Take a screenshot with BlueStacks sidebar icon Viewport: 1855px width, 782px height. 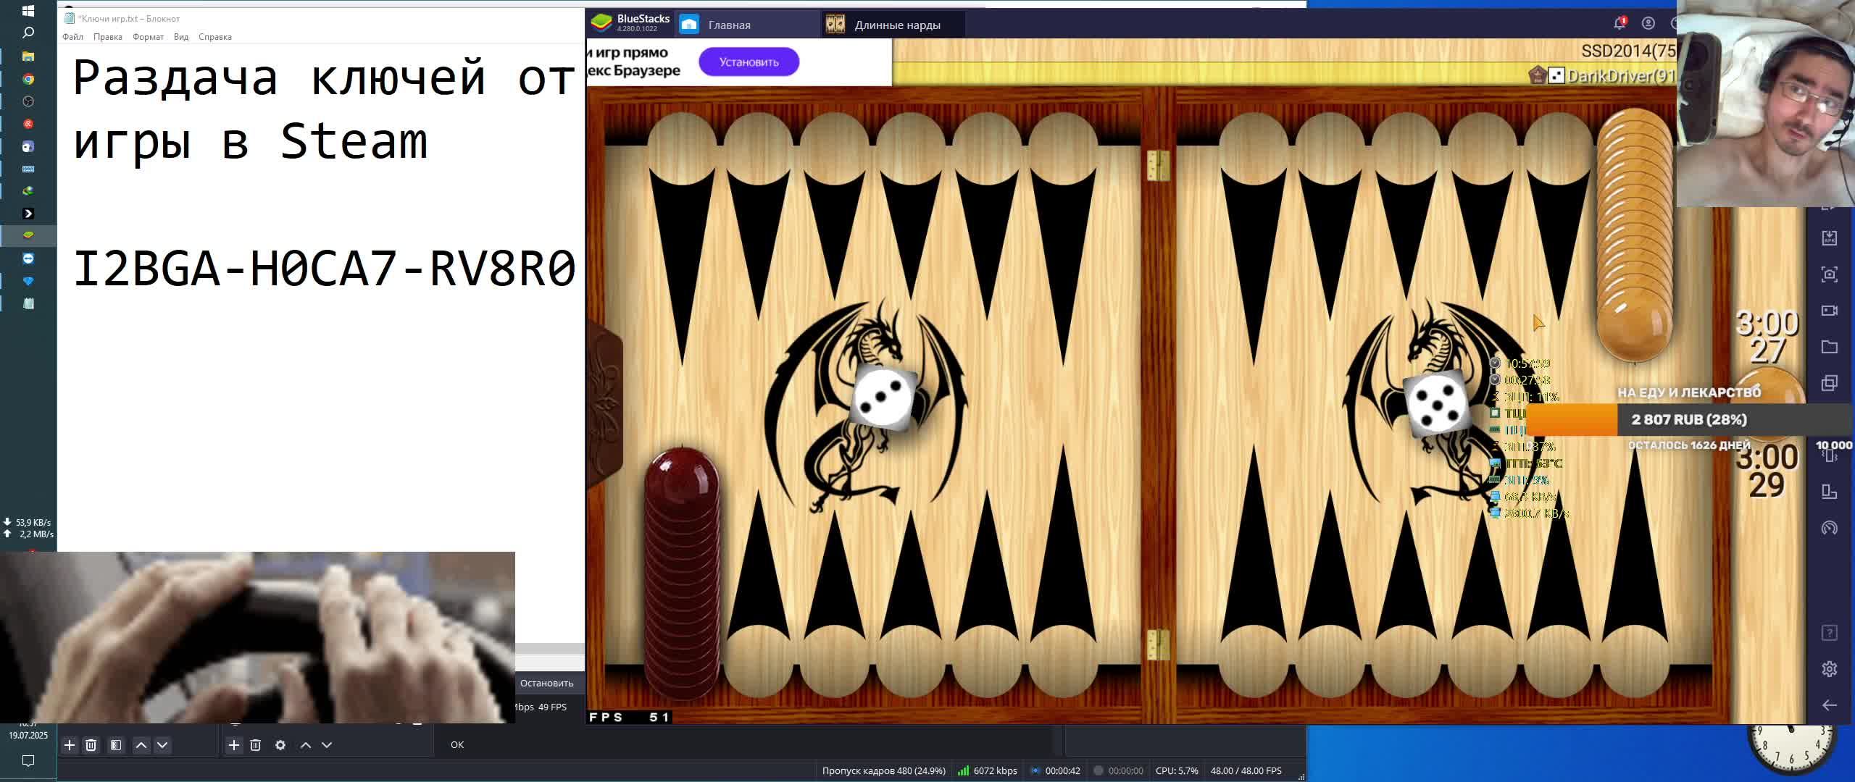[1829, 274]
